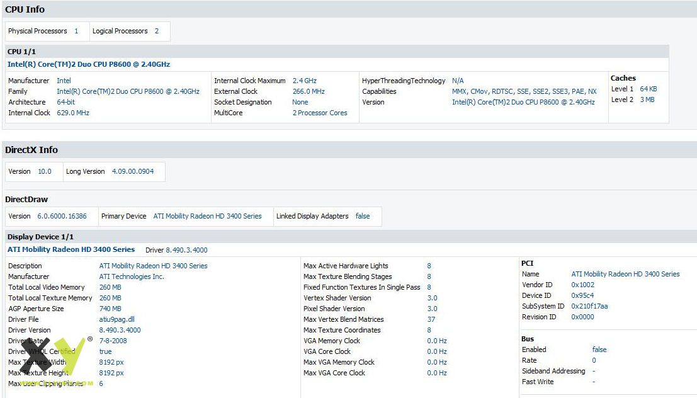697x398 pixels.
Task: Click the 'CPU Info' section heading
Action: (25, 9)
